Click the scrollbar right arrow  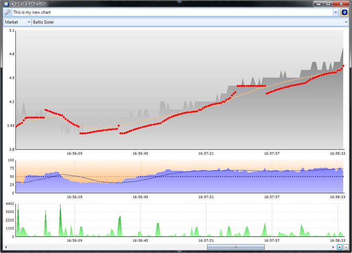click(x=333, y=247)
